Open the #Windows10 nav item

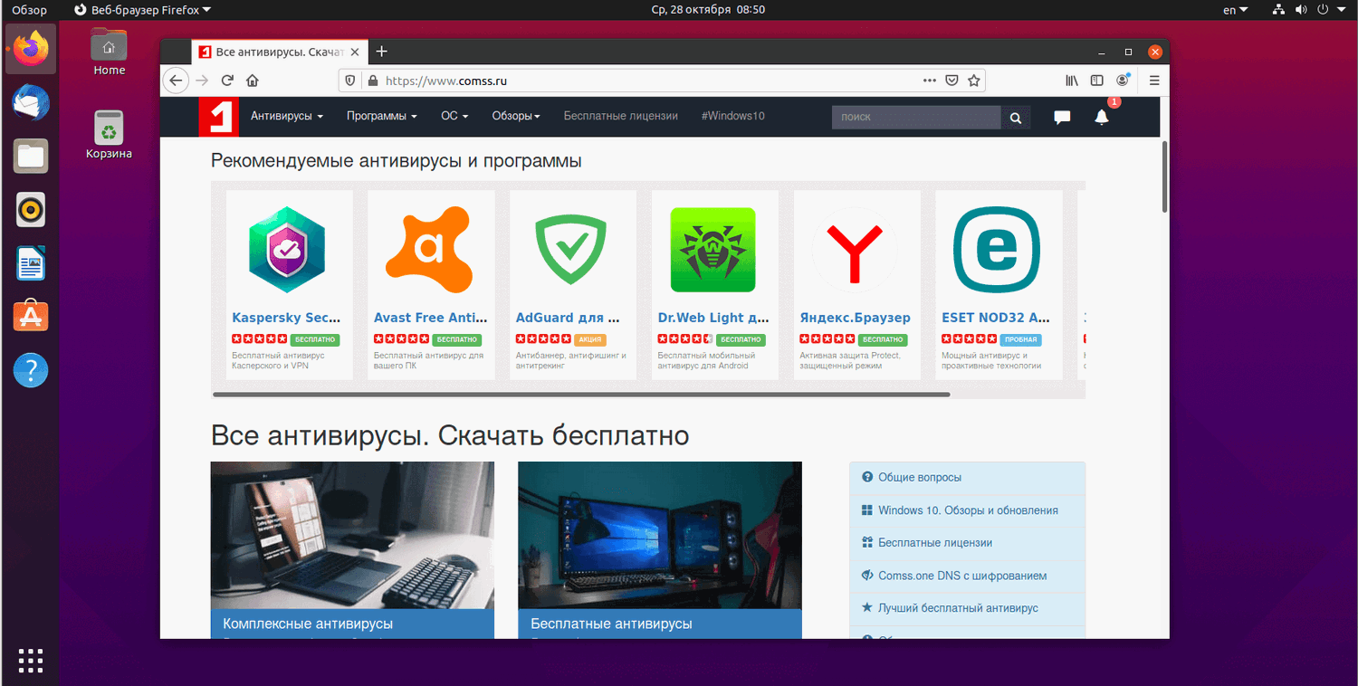(x=733, y=116)
